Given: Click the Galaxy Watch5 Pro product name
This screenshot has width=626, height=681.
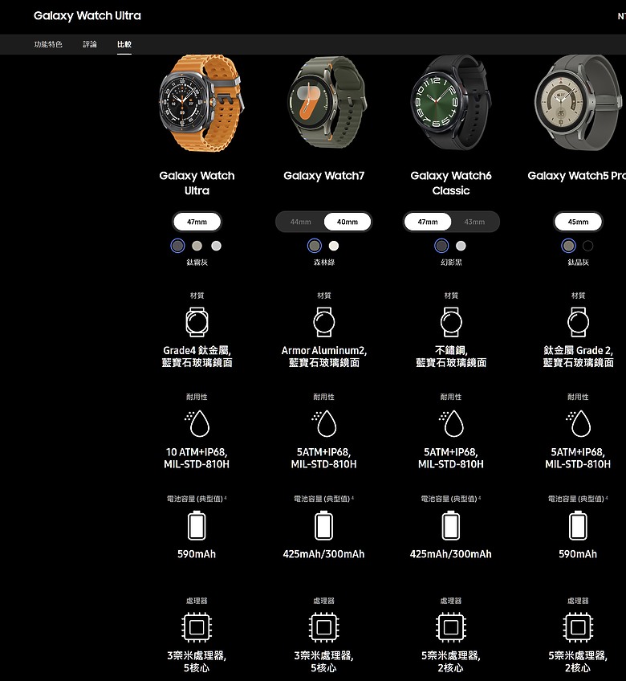Looking at the screenshot, I should click(x=576, y=175).
